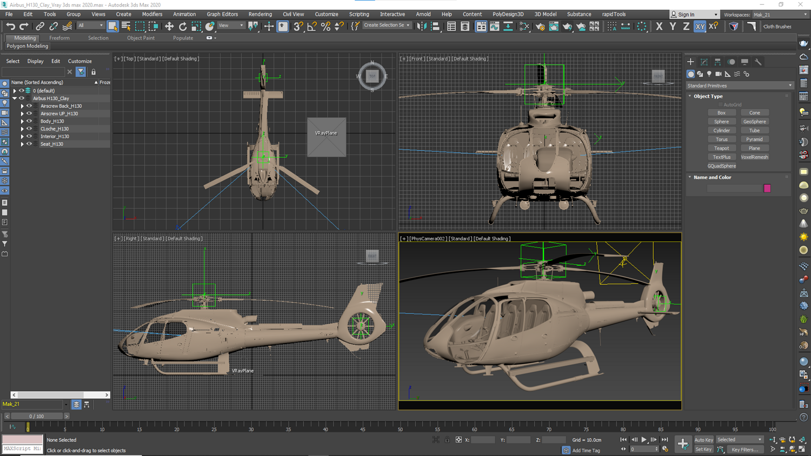Click the Align tool icon

(x=435, y=26)
